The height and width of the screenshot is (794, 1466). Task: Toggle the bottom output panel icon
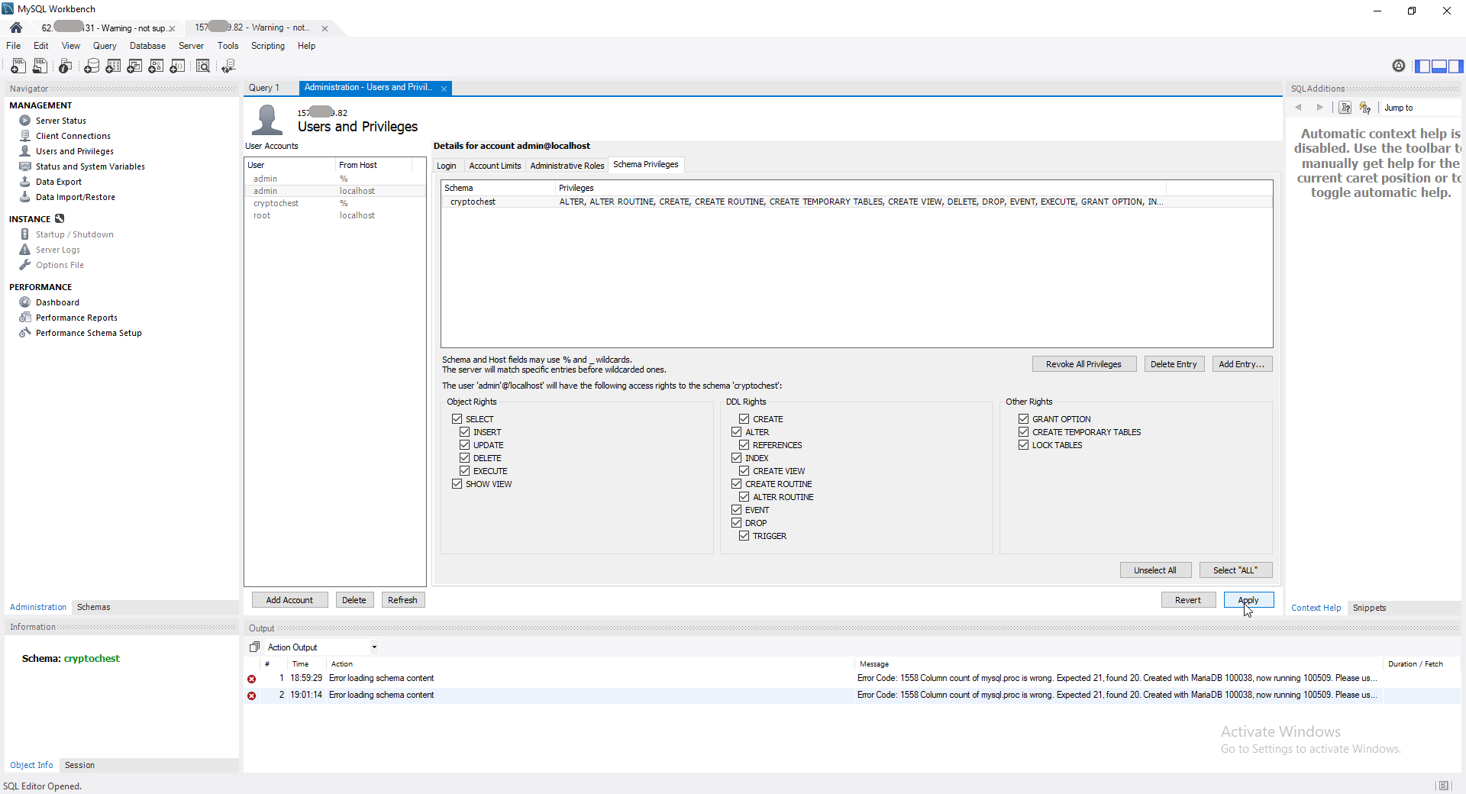1439,66
